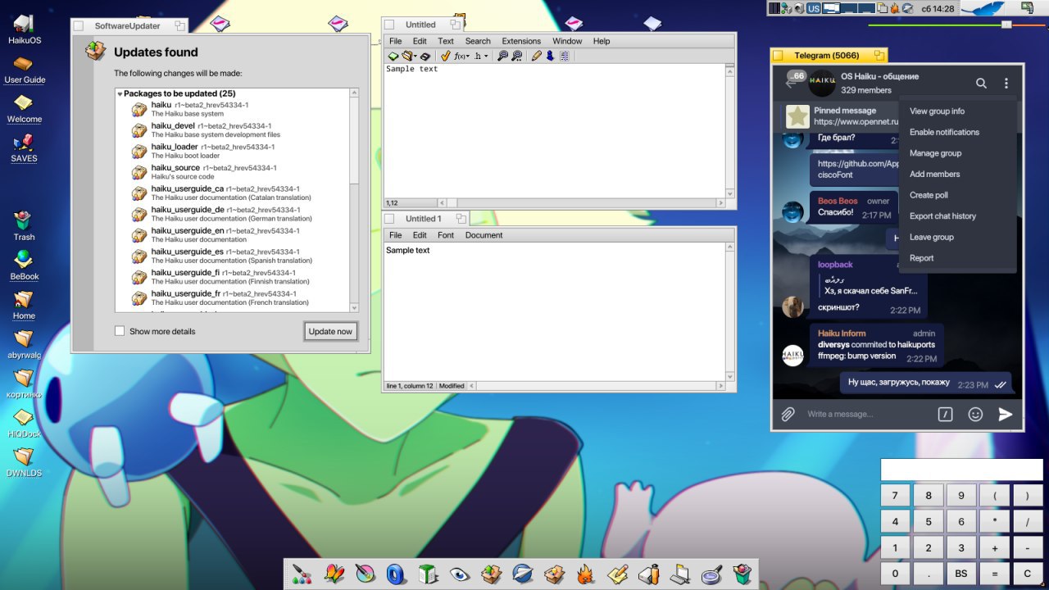
Task: Click the calculator 7 key
Action: click(895, 496)
